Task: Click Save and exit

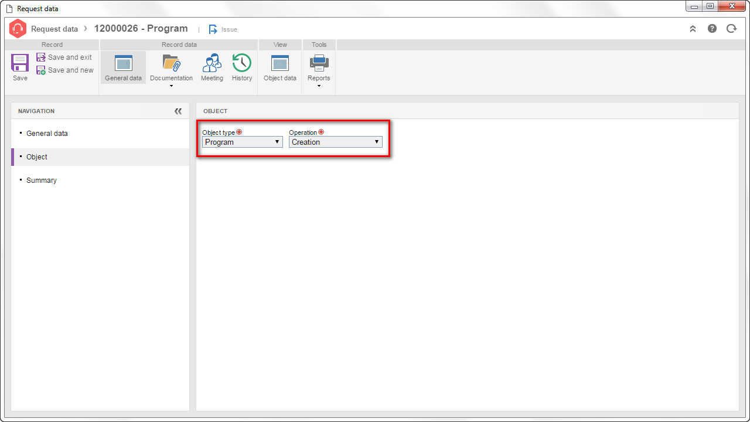Action: click(x=64, y=57)
